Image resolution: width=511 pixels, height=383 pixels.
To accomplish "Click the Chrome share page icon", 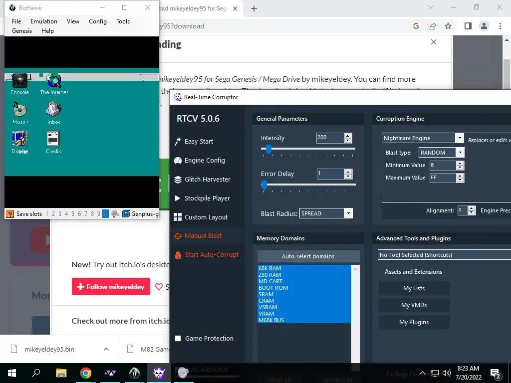I will (x=432, y=26).
